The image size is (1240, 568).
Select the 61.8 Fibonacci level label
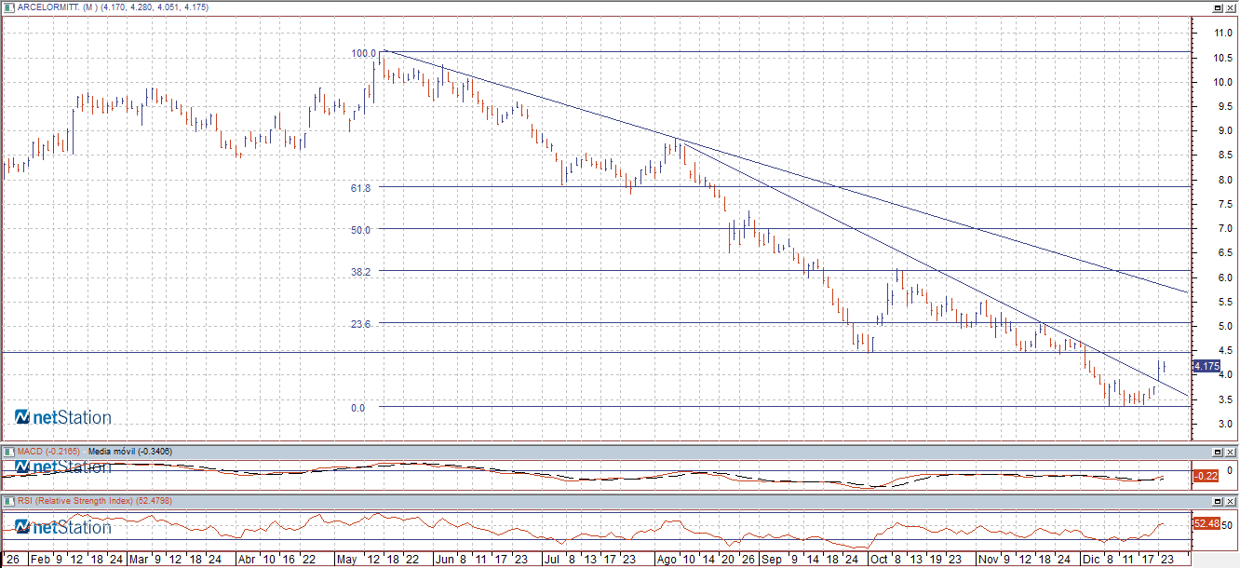pyautogui.click(x=360, y=188)
